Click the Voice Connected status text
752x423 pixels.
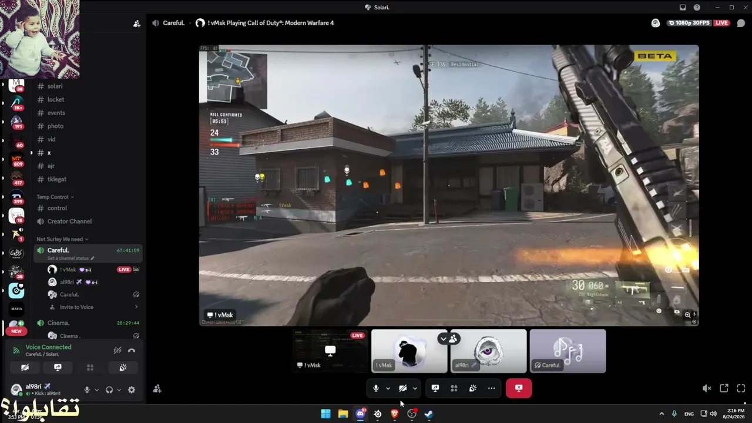tap(48, 347)
